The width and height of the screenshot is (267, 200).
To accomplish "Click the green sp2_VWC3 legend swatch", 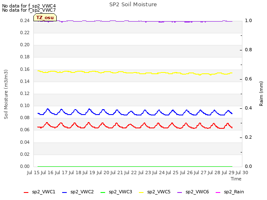I will pos(103,192).
